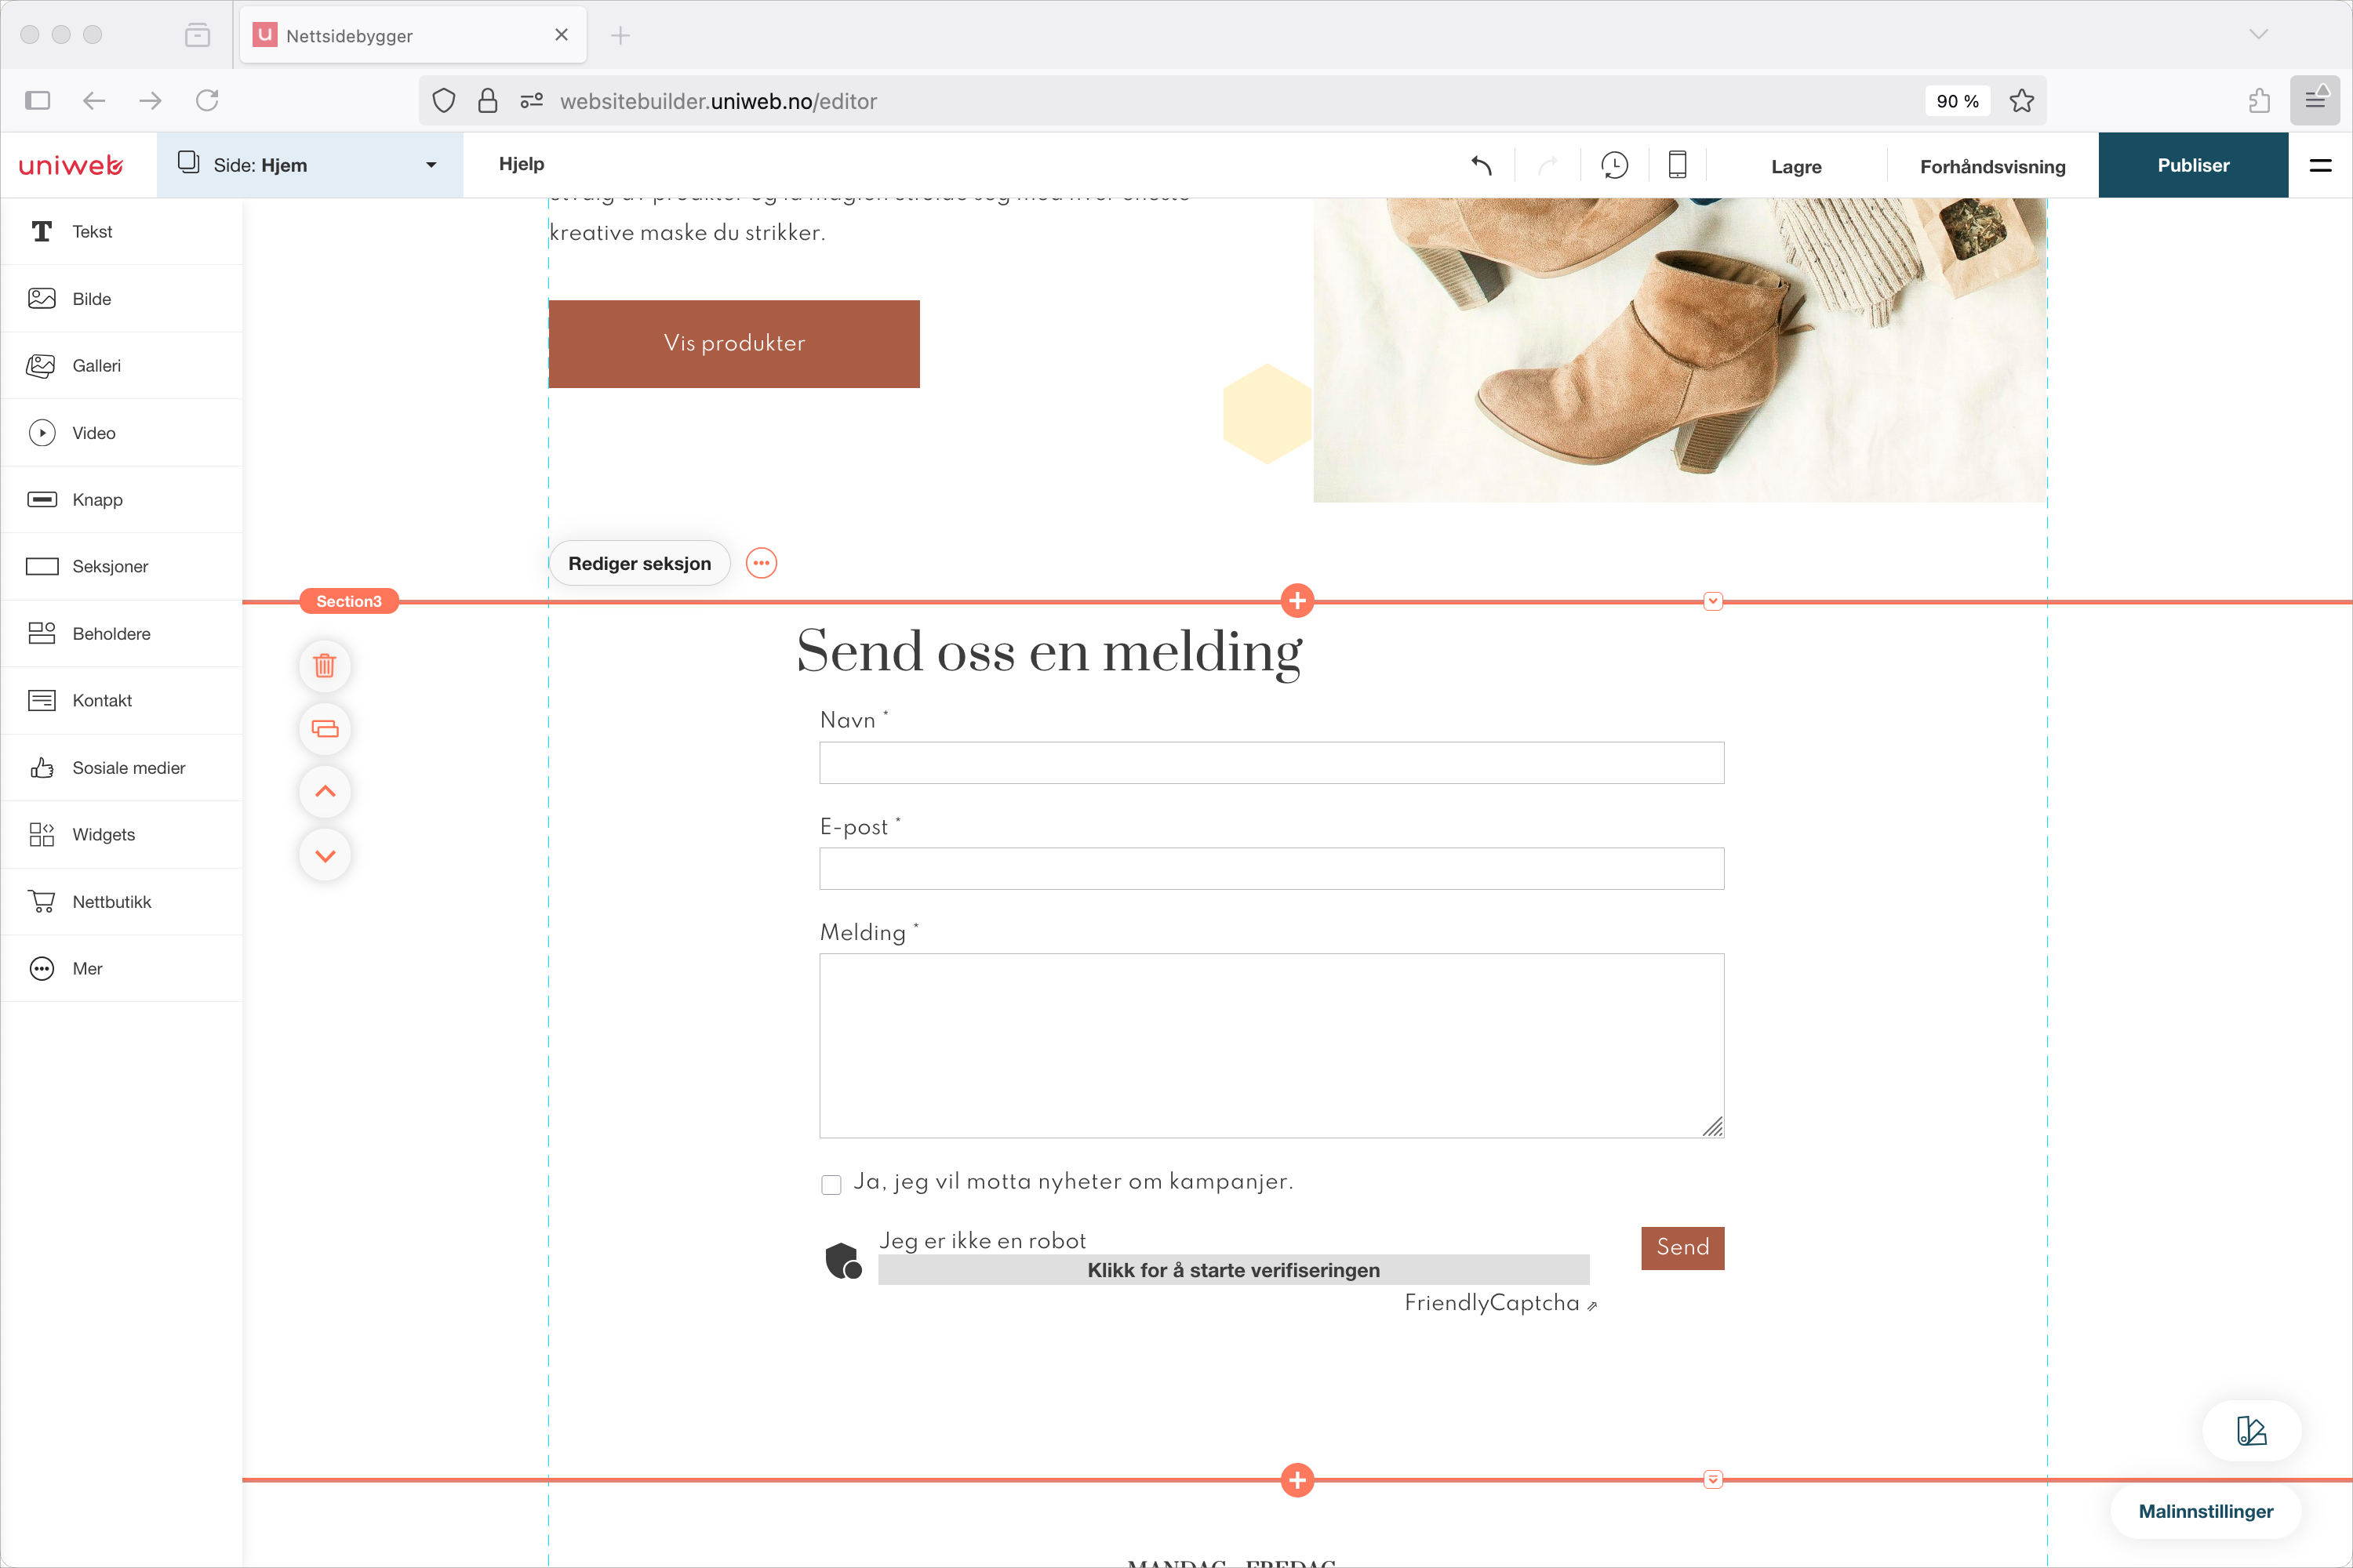Open version history clock icon
Image resolution: width=2353 pixels, height=1568 pixels.
(1613, 165)
